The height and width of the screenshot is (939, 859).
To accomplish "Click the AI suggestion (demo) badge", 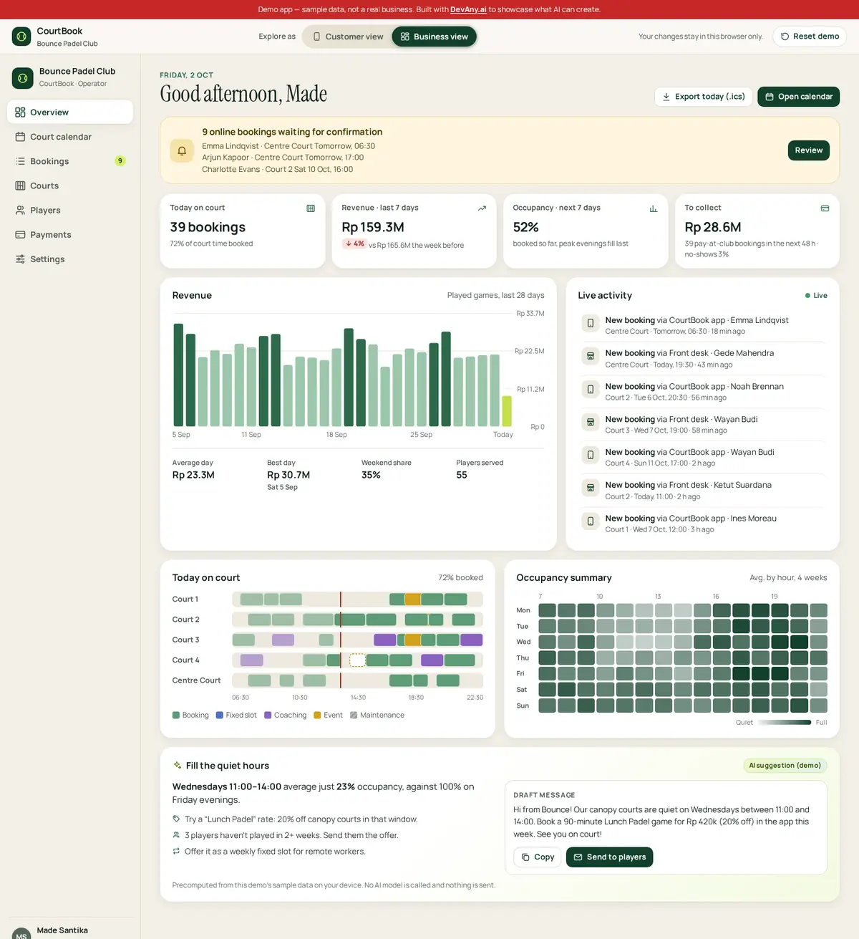I will pyautogui.click(x=785, y=766).
